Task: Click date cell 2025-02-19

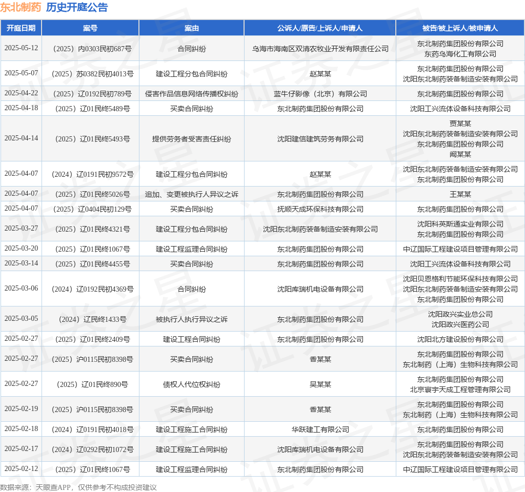Action: click(x=21, y=408)
